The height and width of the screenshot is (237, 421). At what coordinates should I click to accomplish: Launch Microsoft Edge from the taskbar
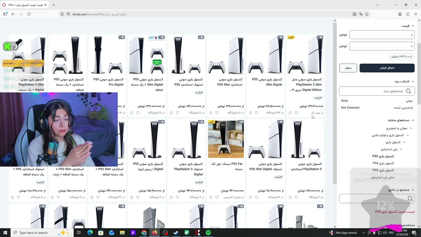(90, 233)
